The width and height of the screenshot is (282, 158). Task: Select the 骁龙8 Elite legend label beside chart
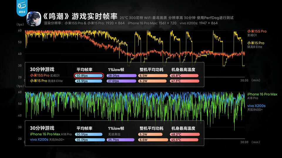(x=255, y=47)
